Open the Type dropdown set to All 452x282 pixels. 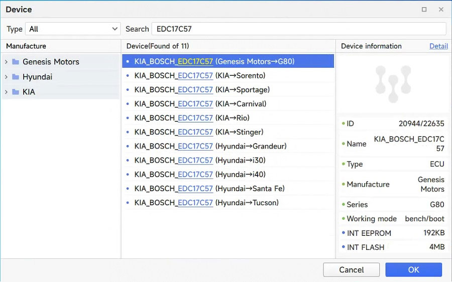point(73,29)
